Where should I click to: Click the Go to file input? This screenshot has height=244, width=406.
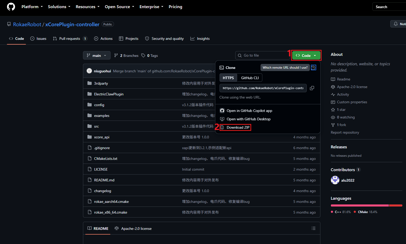click(263, 55)
